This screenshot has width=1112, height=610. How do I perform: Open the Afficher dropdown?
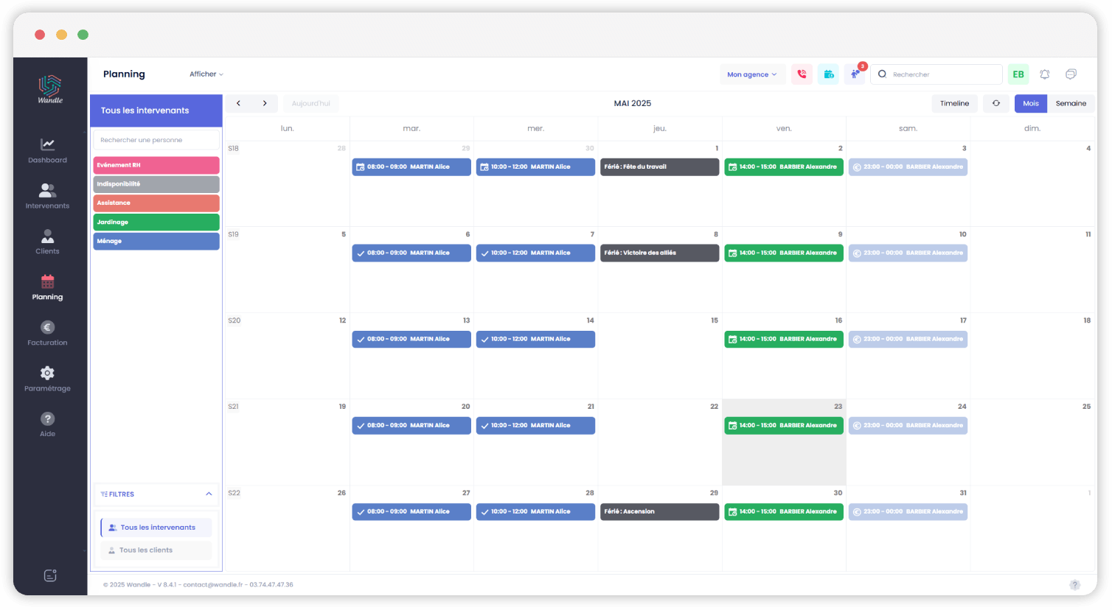[x=205, y=74]
